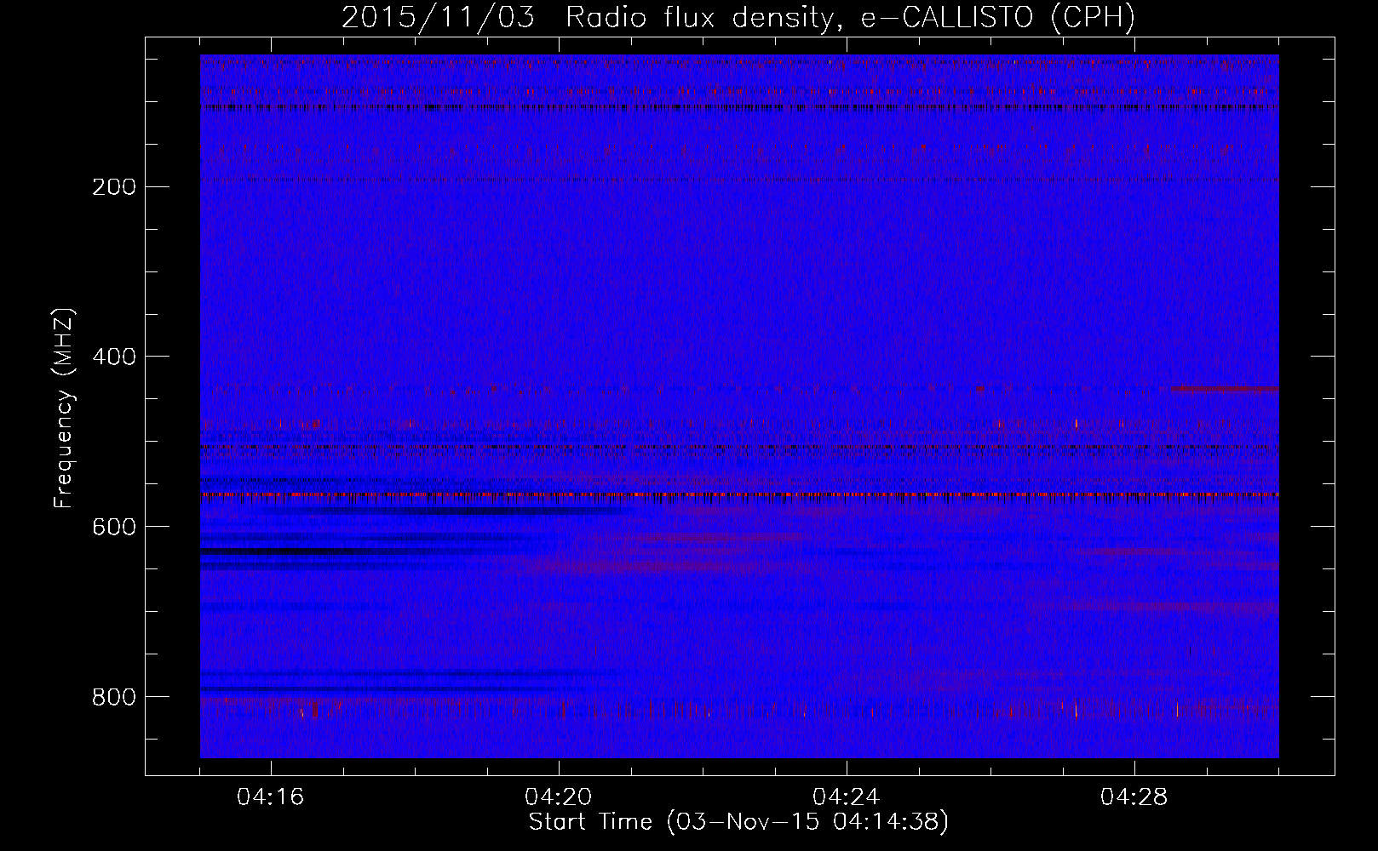The width and height of the screenshot is (1378, 851).
Task: Click the 'Frequency (MHZ)' axis label
Action: click(64, 408)
